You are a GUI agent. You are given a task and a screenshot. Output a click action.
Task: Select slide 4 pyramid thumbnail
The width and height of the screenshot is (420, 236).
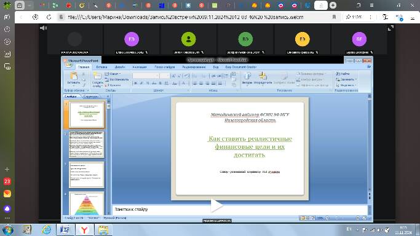[87, 203]
